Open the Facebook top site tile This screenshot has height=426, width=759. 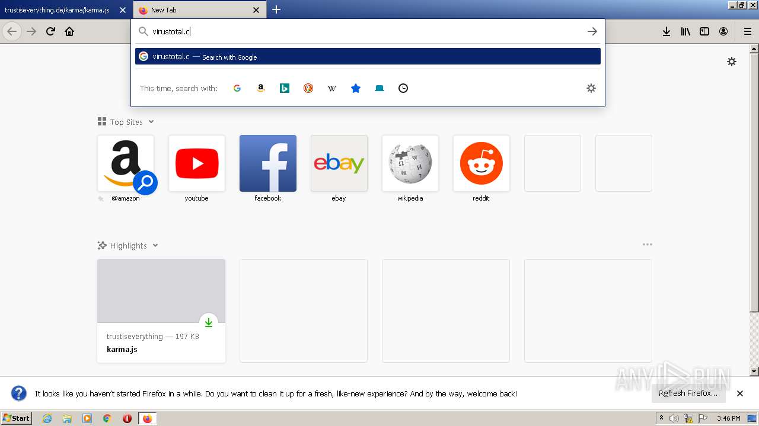(x=268, y=163)
